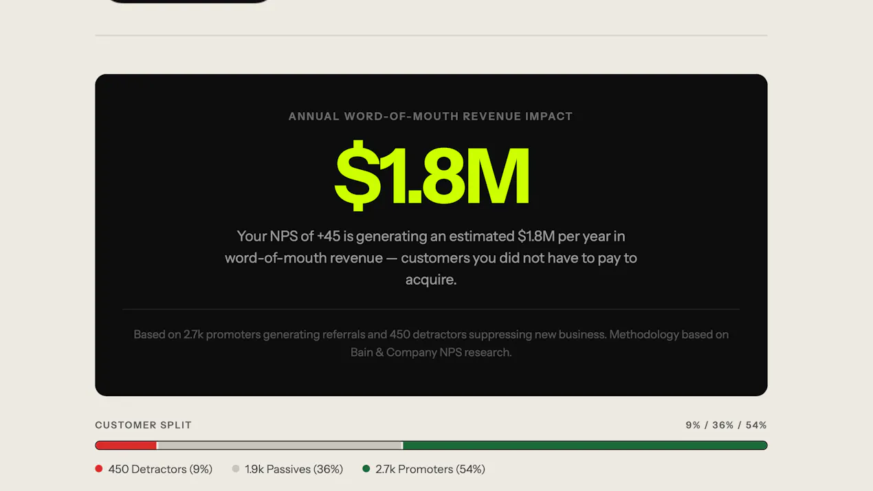Viewport: 873px width, 491px height.
Task: Click the green Promoters legend dot
Action: tap(366, 469)
